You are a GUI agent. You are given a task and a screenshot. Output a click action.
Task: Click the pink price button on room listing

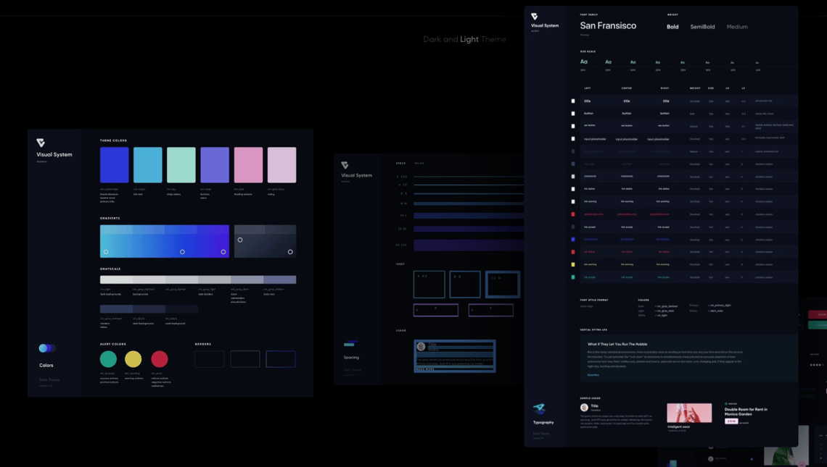tap(731, 421)
